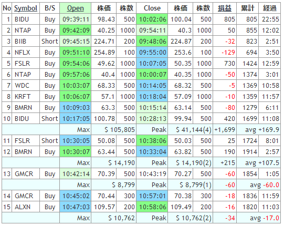Click GMCR symbol in row 13
The width and height of the screenshot is (284, 225).
pyautogui.click(x=24, y=174)
